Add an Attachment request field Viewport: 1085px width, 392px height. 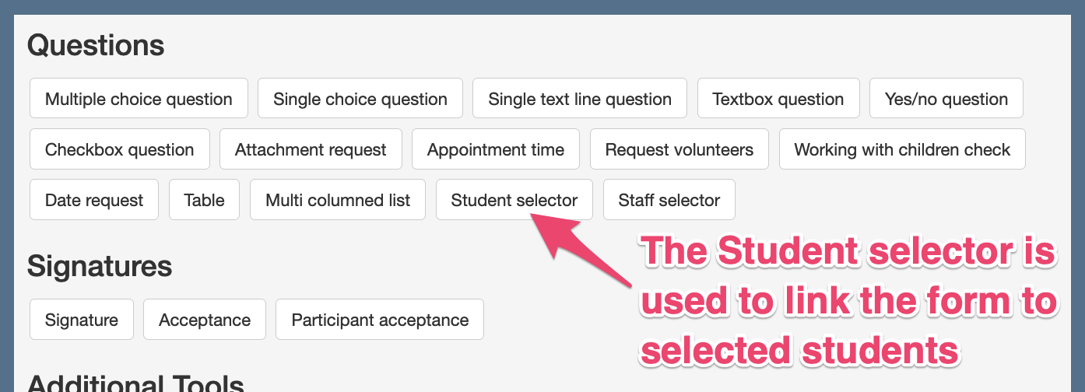click(311, 149)
